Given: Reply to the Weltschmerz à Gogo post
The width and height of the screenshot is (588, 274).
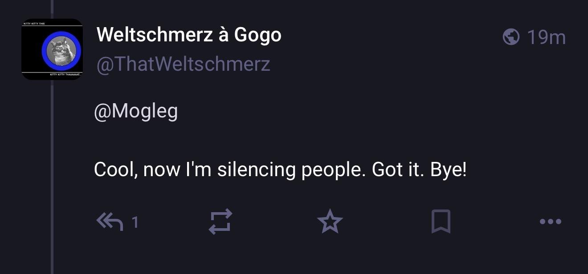Looking at the screenshot, I should (x=110, y=222).
